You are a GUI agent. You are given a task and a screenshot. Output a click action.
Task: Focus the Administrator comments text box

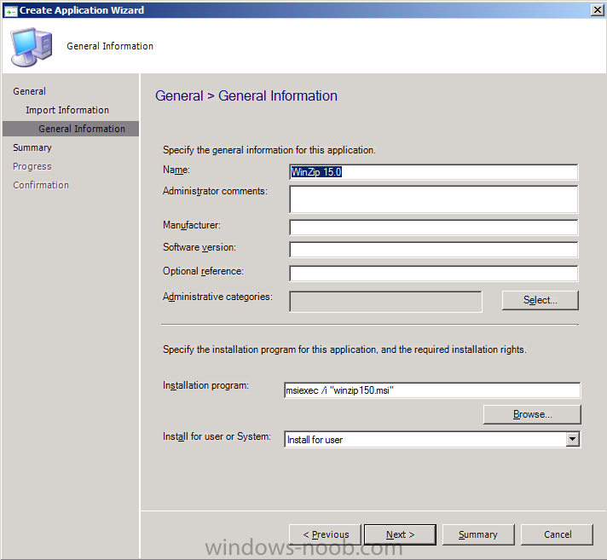coord(434,199)
